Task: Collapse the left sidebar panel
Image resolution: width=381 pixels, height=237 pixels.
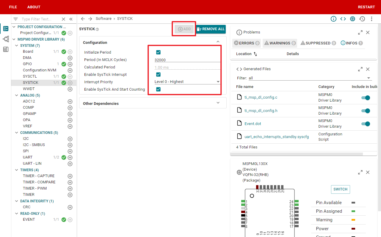Action: coord(71,19)
